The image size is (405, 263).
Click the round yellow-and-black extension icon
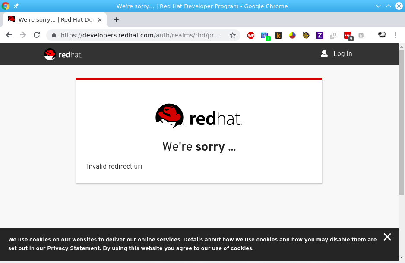[306, 35]
